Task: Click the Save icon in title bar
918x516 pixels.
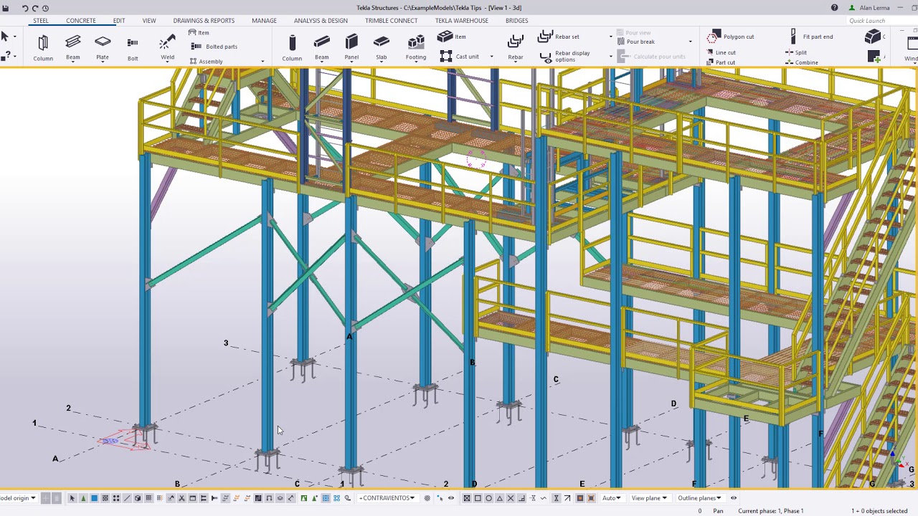Action: (x=5, y=8)
